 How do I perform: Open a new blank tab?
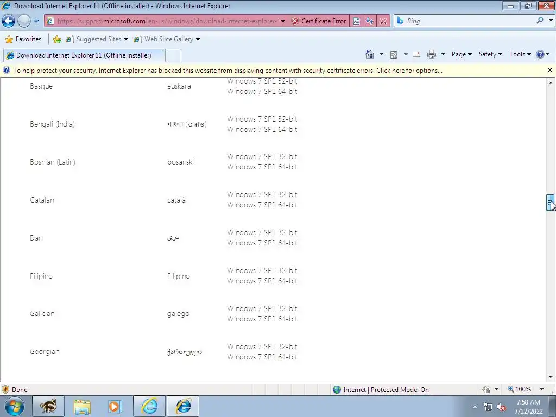tap(173, 56)
